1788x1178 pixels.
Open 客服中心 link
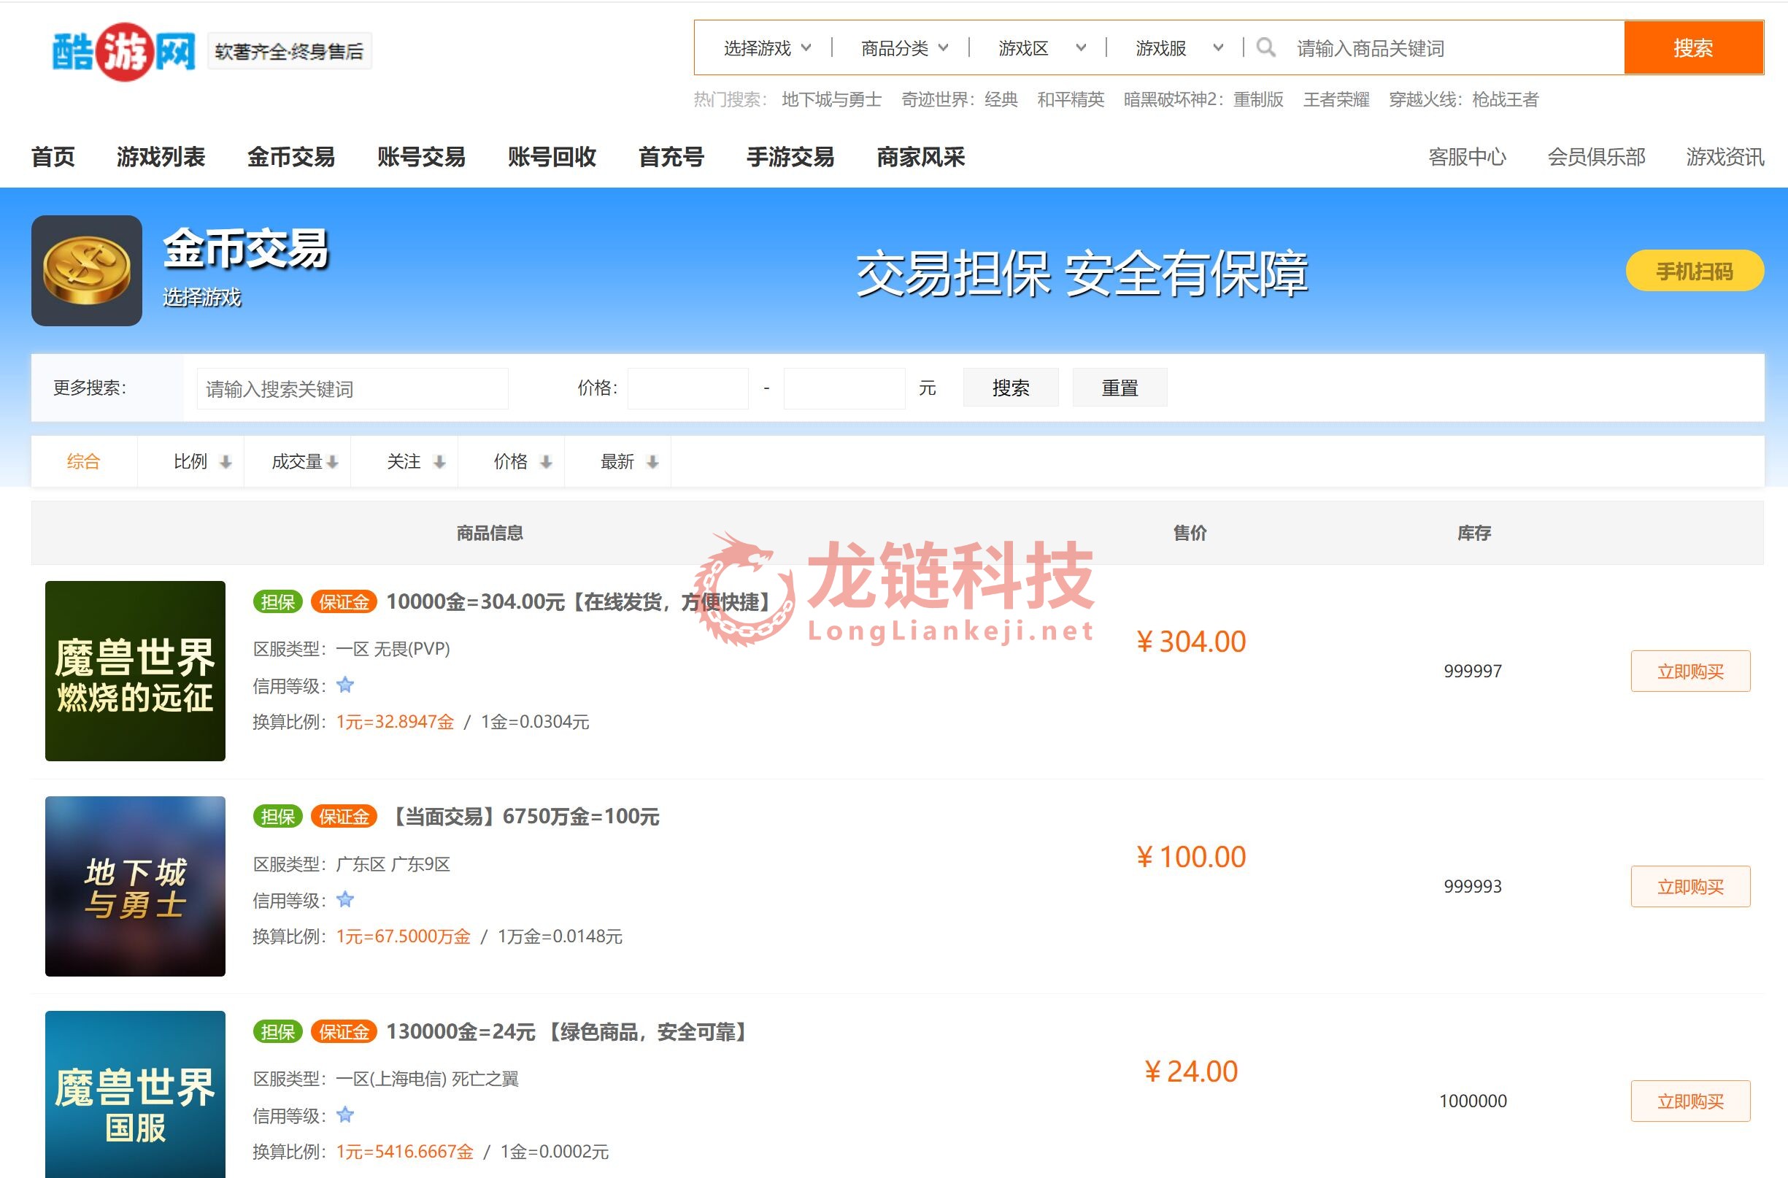tap(1467, 157)
